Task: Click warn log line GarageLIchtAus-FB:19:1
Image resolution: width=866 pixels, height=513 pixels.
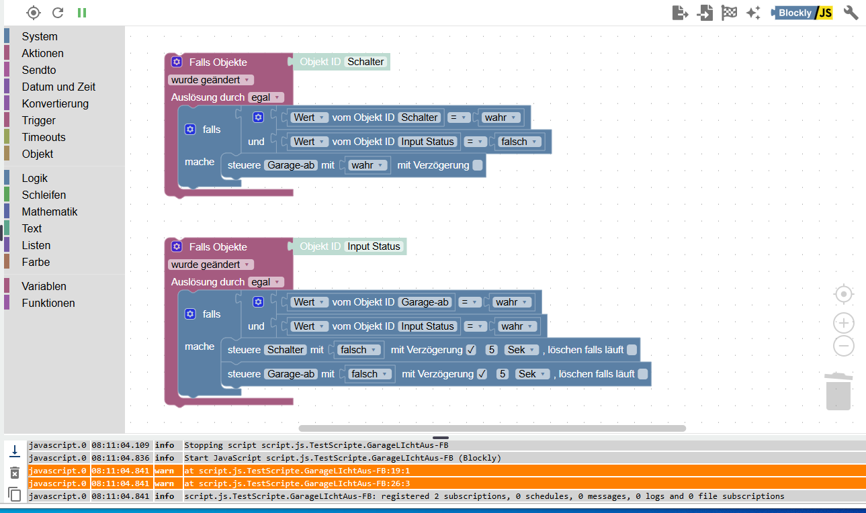Action: coord(446,471)
